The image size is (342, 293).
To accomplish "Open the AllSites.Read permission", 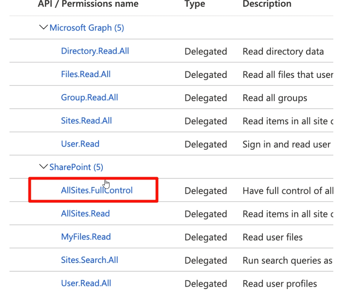I will click(x=85, y=214).
